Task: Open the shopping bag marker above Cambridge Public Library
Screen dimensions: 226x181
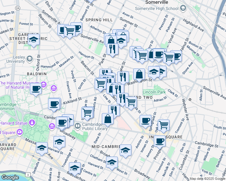Action: (108, 119)
